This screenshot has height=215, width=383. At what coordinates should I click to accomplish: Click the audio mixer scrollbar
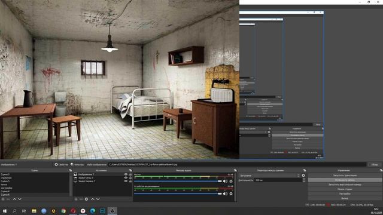coord(235,187)
